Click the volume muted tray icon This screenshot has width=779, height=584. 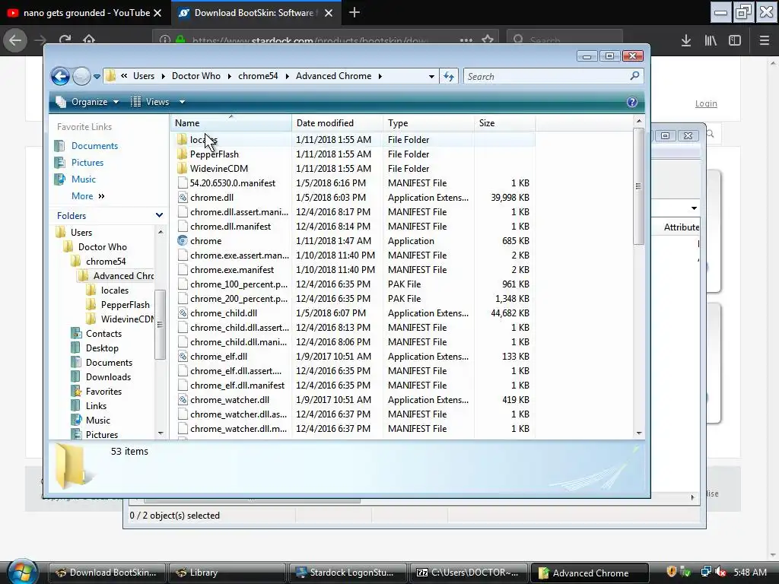coord(720,572)
